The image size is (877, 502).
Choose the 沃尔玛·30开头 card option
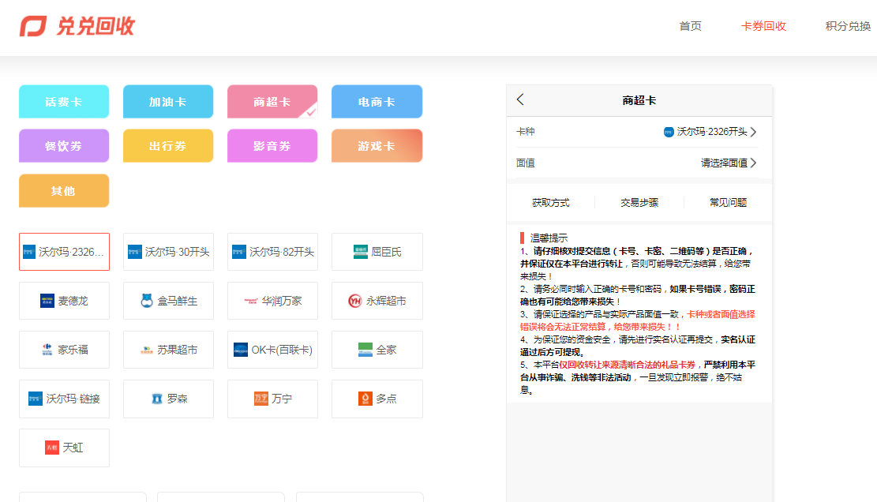coord(168,252)
